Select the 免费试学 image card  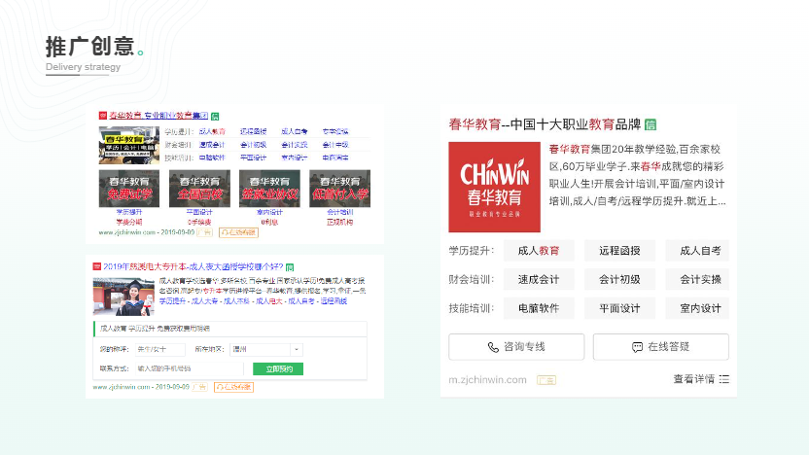point(129,189)
